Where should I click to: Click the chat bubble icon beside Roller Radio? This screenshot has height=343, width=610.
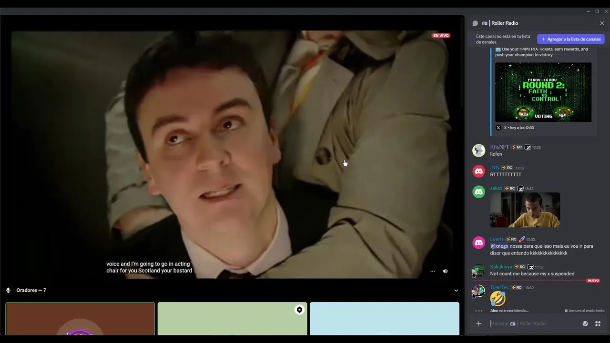tap(475, 23)
